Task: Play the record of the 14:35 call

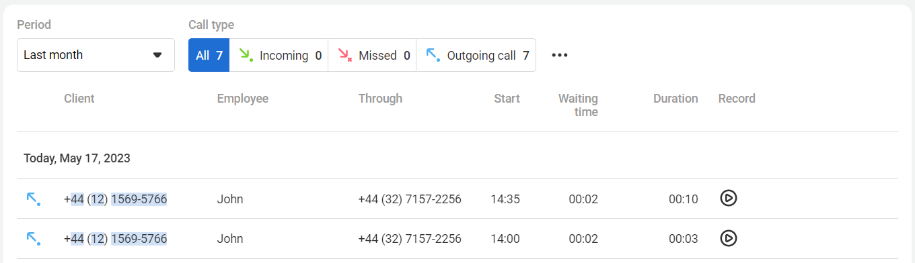Action: point(729,199)
